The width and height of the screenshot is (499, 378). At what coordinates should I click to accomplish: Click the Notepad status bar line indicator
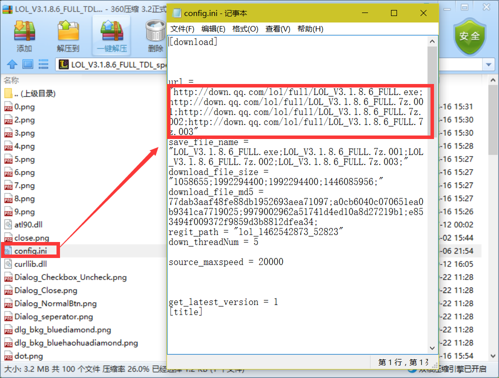pyautogui.click(x=403, y=362)
